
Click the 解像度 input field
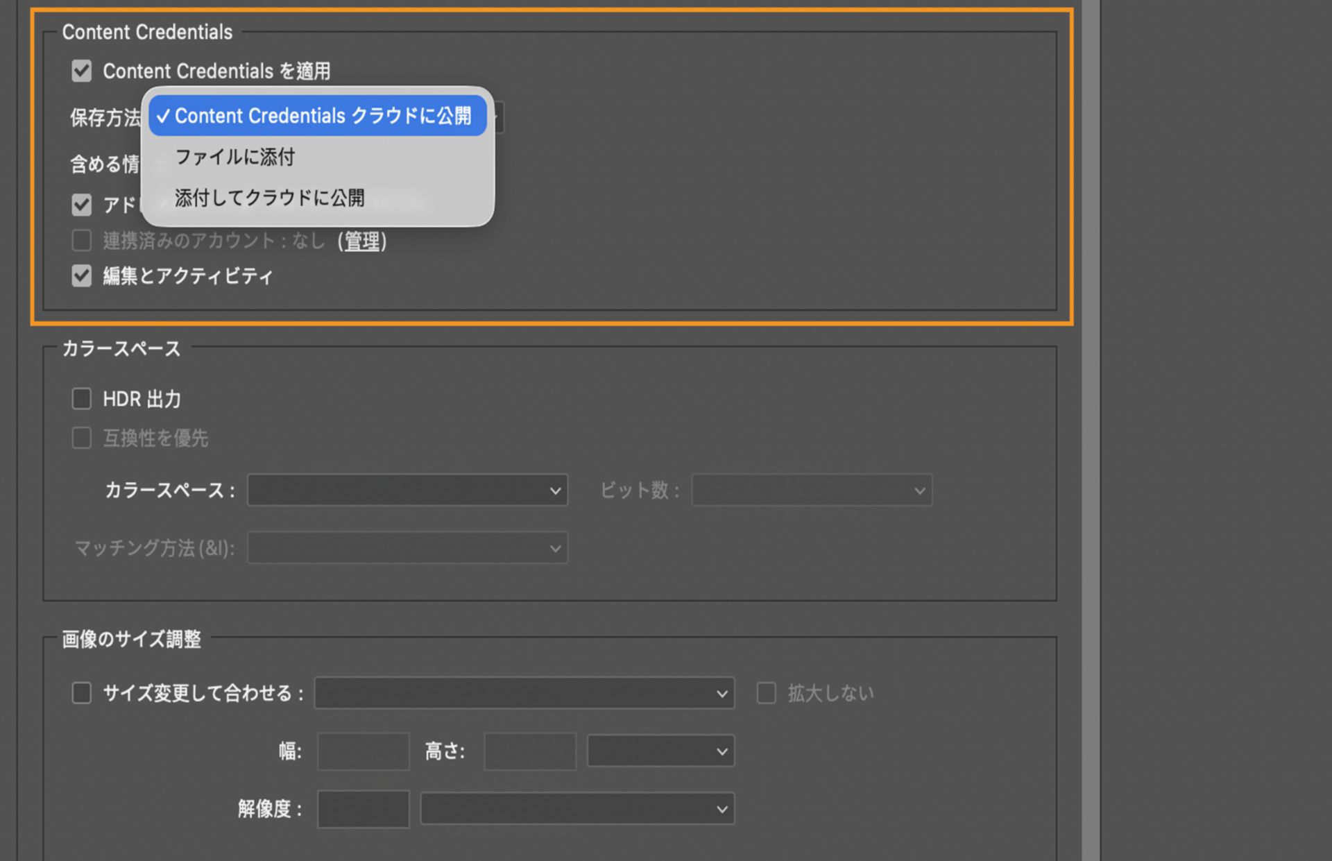click(364, 809)
